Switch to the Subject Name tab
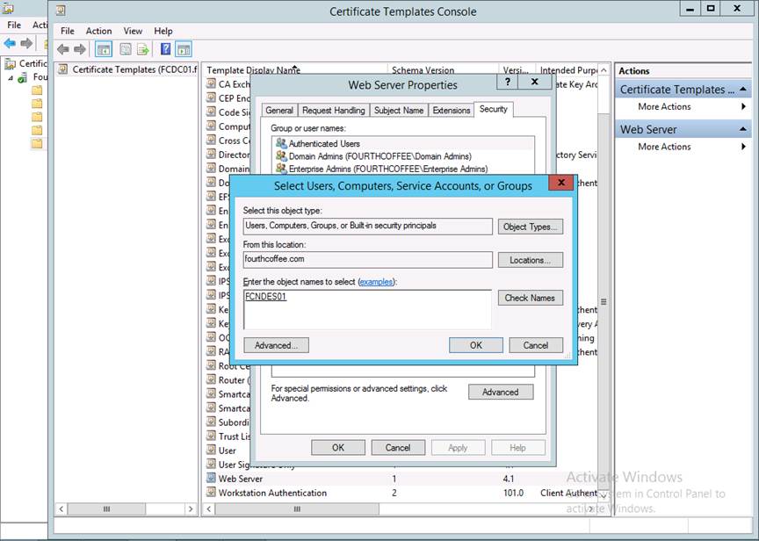This screenshot has height=541, width=759. coord(398,110)
